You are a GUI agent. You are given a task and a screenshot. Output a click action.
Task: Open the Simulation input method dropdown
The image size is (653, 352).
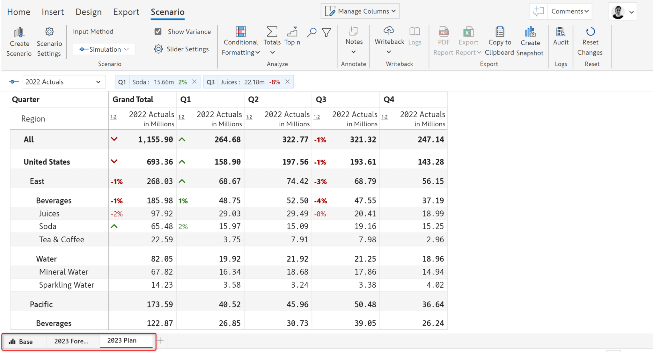[104, 49]
